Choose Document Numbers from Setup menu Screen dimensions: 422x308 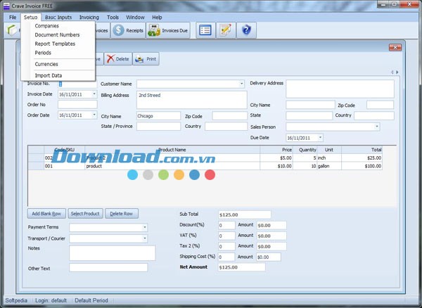coord(58,34)
